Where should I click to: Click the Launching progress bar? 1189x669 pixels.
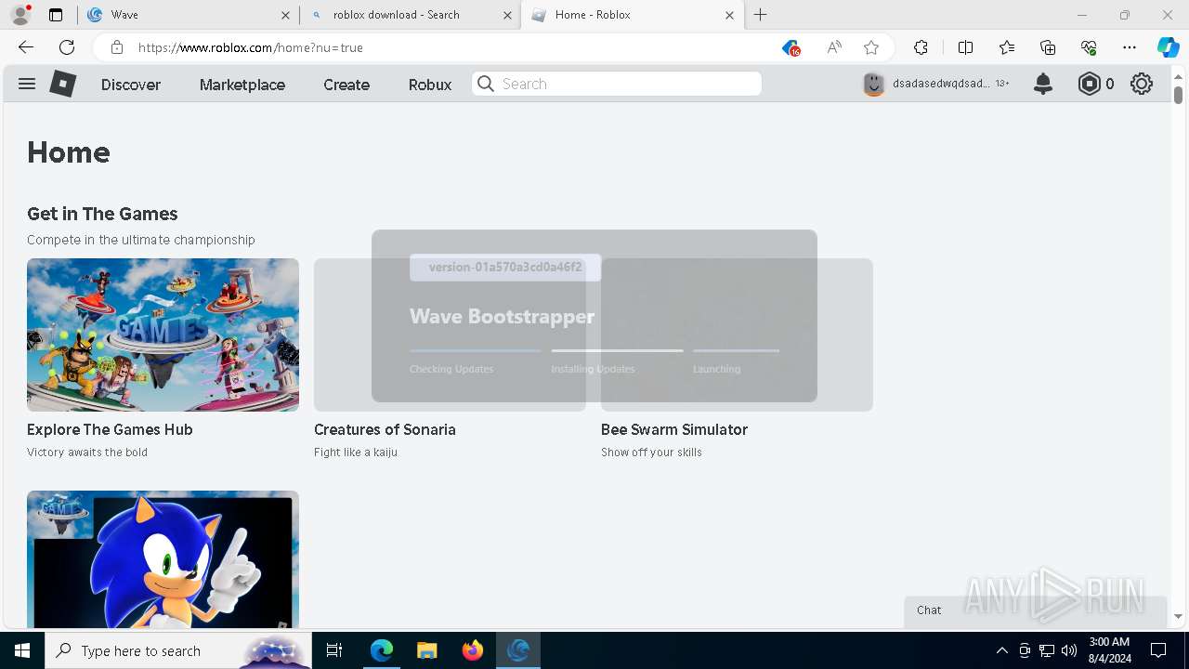[736, 350]
